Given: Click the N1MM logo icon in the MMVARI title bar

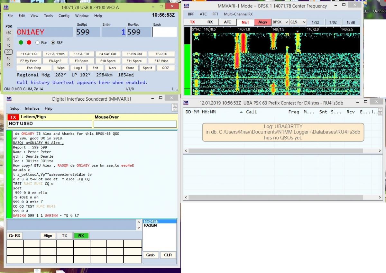Looking at the screenshot, I should (x=186, y=6).
